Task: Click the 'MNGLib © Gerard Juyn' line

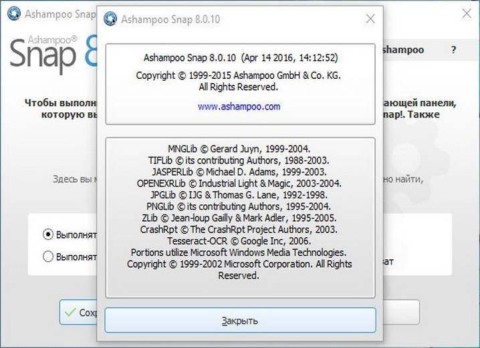Action: (239, 149)
